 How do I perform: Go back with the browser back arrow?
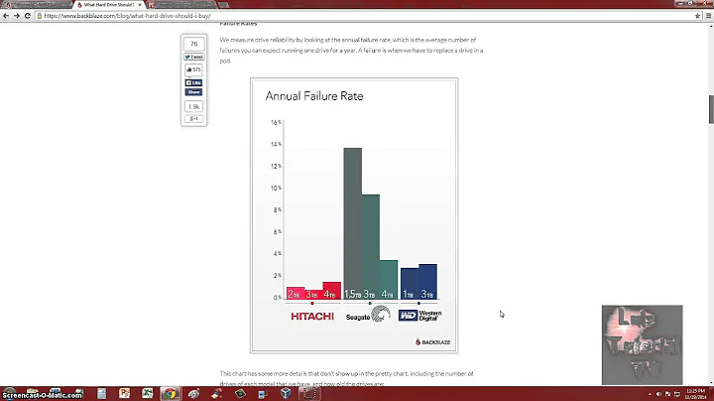[x=6, y=16]
